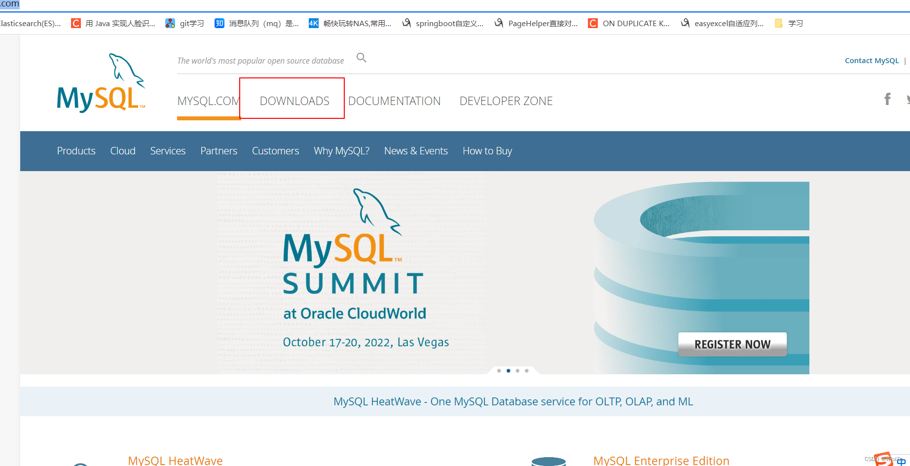910x466 pixels.
Task: Click the MySQL dolphin logo
Action: 101,82
